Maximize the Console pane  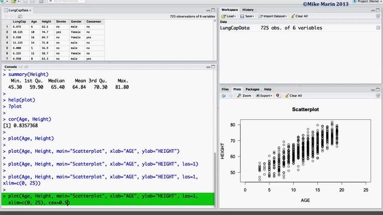click(213, 66)
